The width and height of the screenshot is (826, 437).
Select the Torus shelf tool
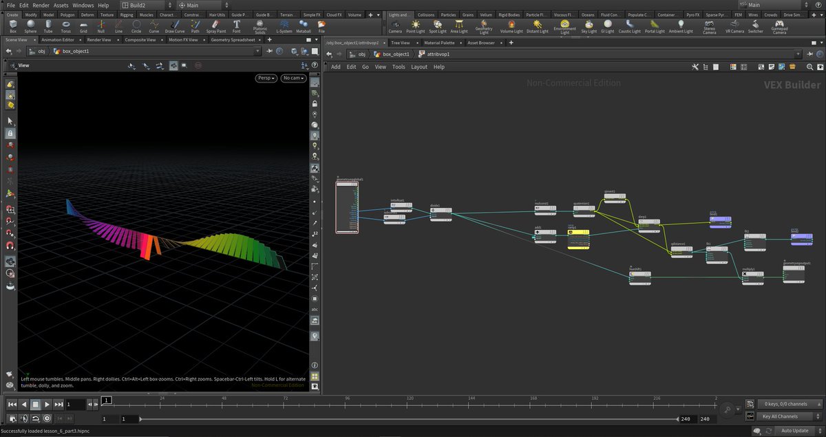pos(65,26)
